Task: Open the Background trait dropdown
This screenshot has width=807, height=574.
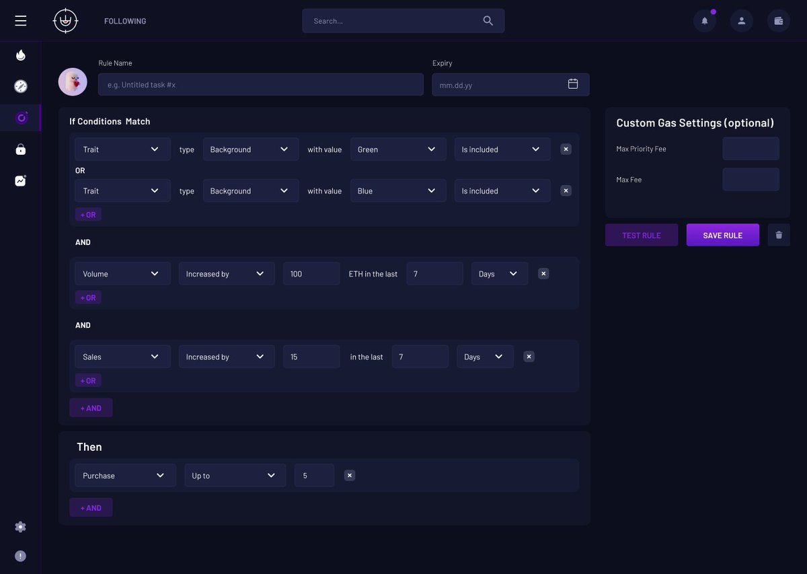Action: click(250, 149)
